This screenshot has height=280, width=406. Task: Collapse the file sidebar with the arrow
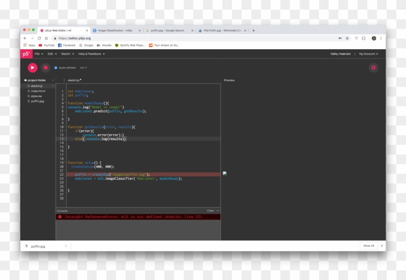point(64,80)
